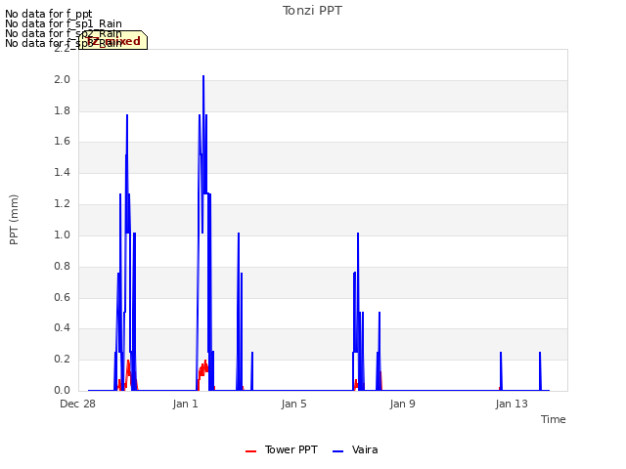Click the Dec 28 x-axis tick label

point(77,404)
